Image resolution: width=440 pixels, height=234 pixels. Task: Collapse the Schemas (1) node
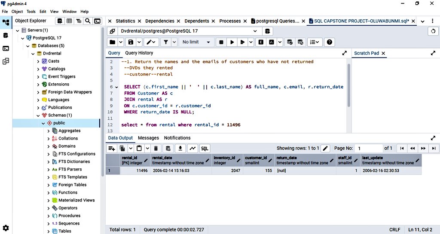pos(38,115)
